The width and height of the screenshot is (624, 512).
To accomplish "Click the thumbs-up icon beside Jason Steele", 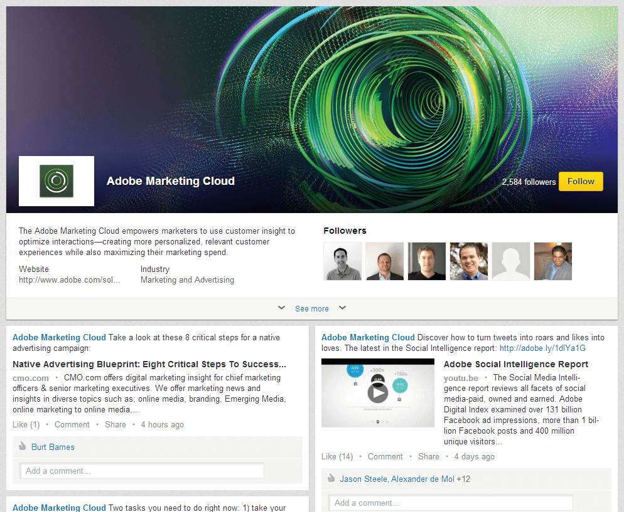I will tap(331, 479).
